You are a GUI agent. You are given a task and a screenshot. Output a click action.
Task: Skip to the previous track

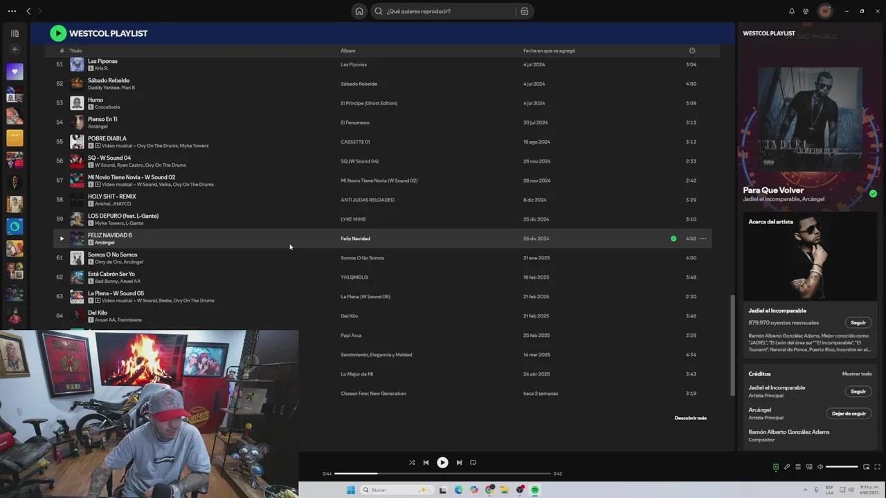point(426,463)
